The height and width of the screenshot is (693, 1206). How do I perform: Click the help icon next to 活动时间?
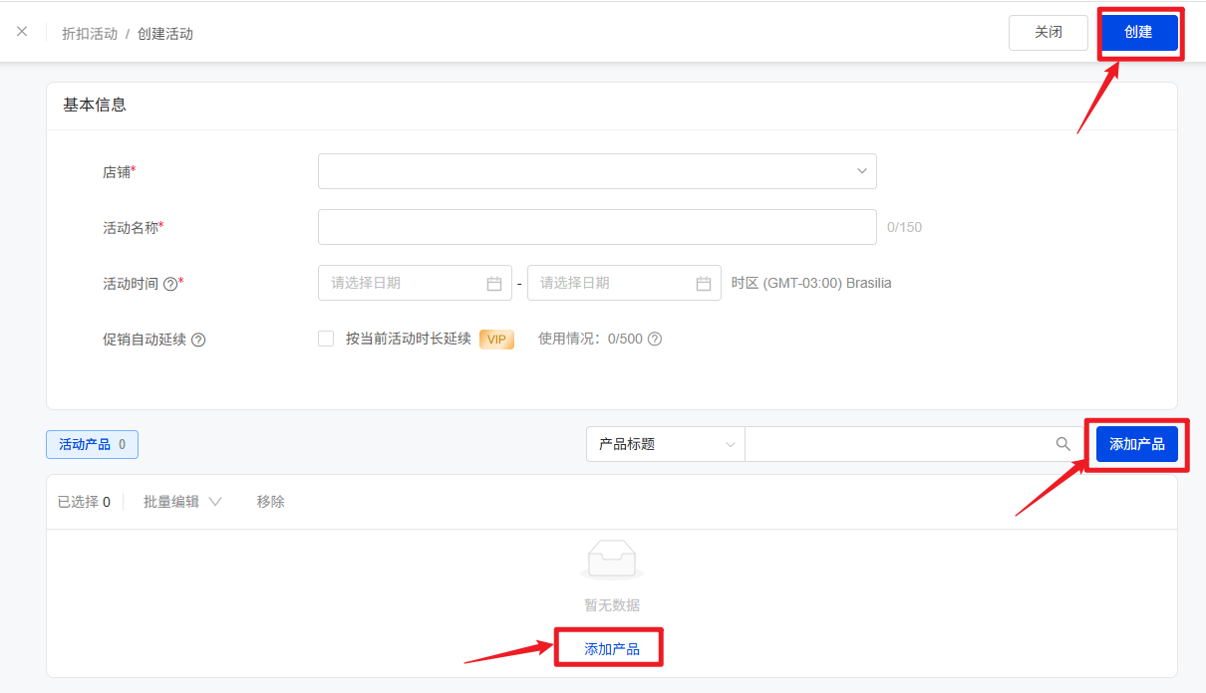pyautogui.click(x=170, y=284)
